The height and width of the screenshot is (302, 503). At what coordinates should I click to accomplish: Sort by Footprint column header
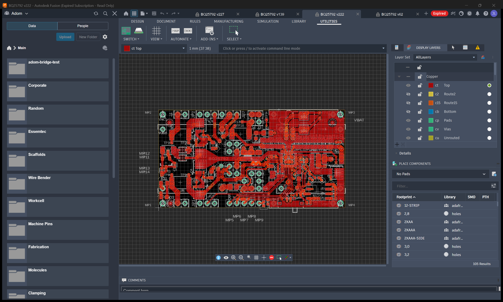[406, 197]
